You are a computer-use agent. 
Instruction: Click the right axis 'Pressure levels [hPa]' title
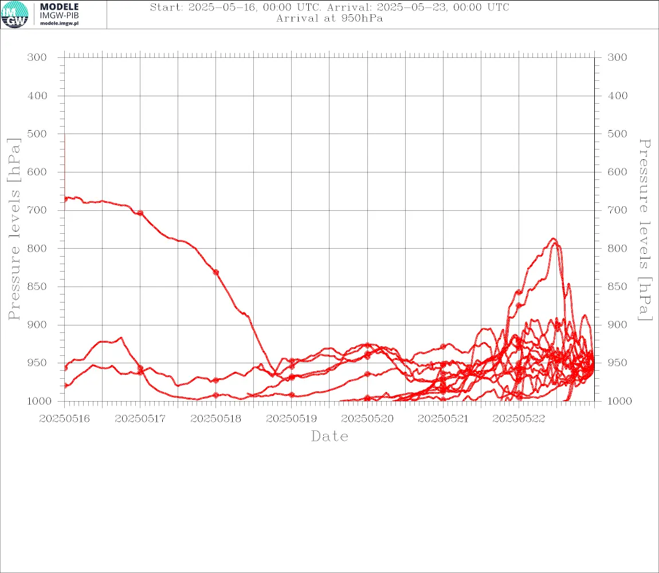pos(645,230)
